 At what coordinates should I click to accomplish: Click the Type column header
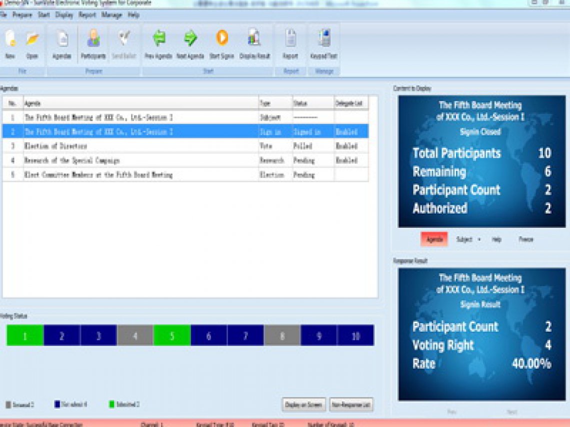click(x=275, y=103)
